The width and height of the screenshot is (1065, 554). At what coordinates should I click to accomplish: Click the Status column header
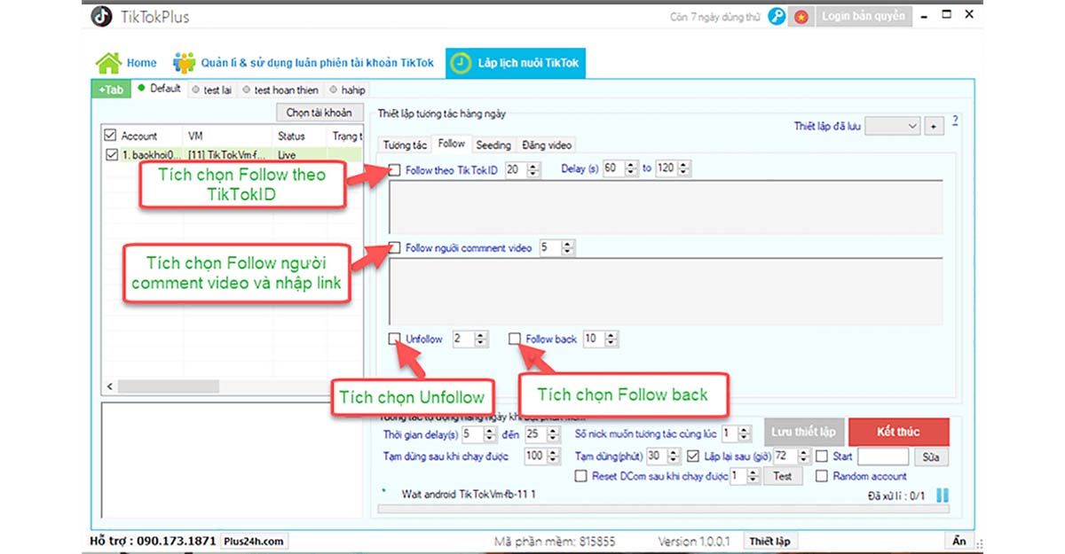291,136
